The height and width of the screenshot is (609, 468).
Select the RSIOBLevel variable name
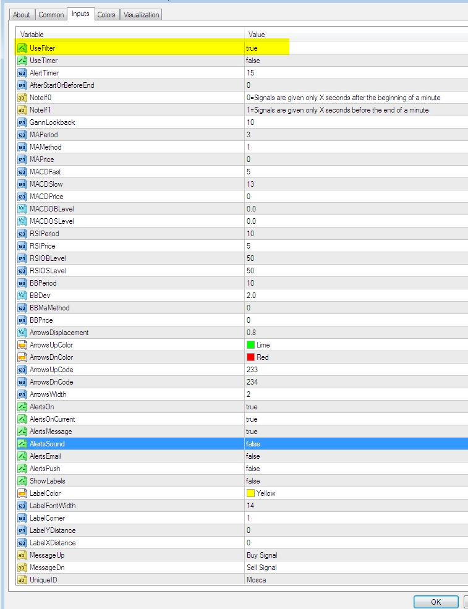[x=48, y=258]
